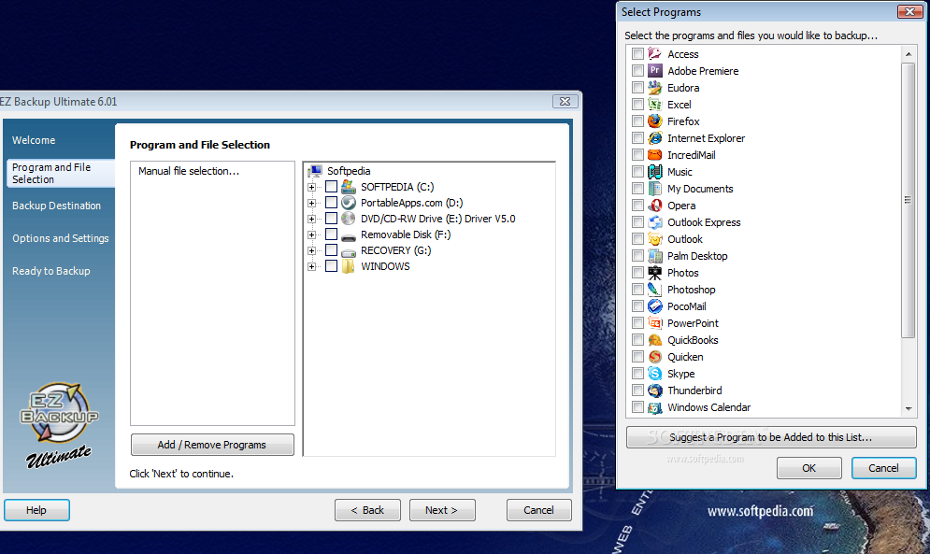Click the Photos camera icon
This screenshot has height=554, width=930.
[x=655, y=273]
